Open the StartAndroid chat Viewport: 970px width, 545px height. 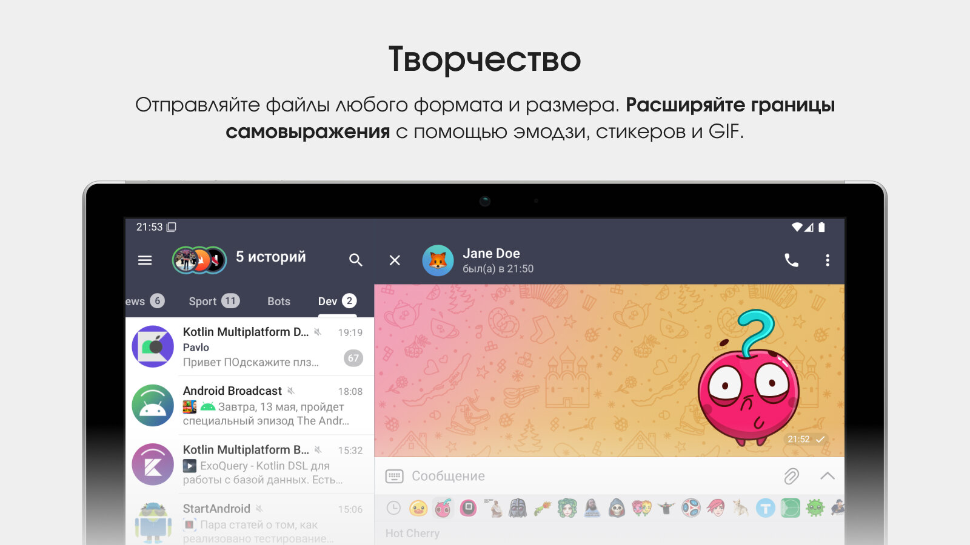(x=250, y=520)
